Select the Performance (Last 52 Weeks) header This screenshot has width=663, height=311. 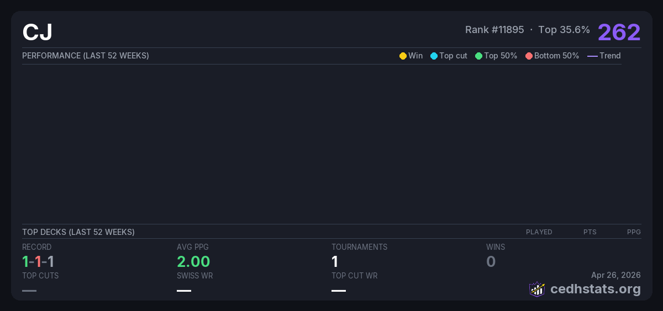(x=86, y=56)
